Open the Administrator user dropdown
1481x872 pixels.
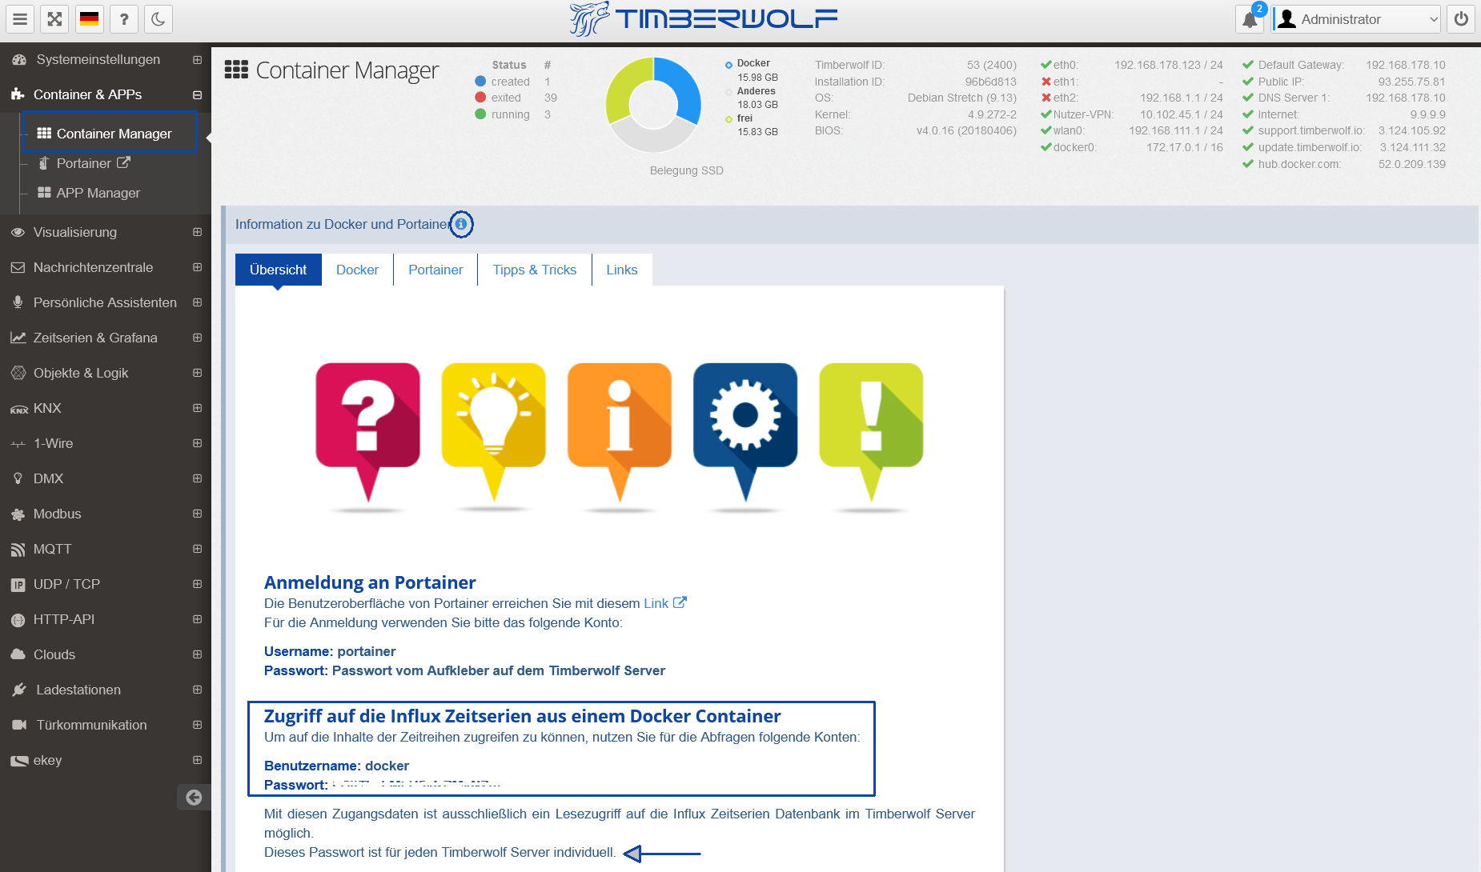[1356, 19]
